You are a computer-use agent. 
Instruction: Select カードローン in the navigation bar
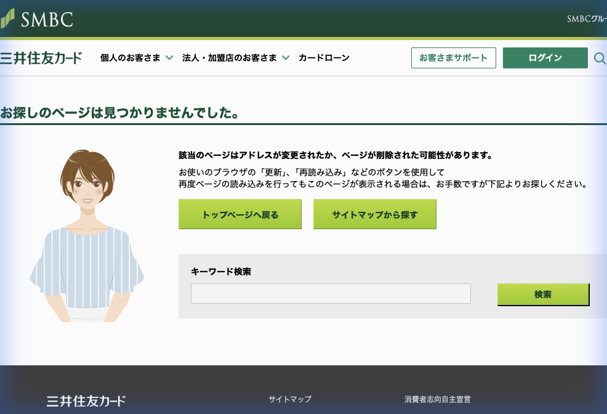click(324, 58)
